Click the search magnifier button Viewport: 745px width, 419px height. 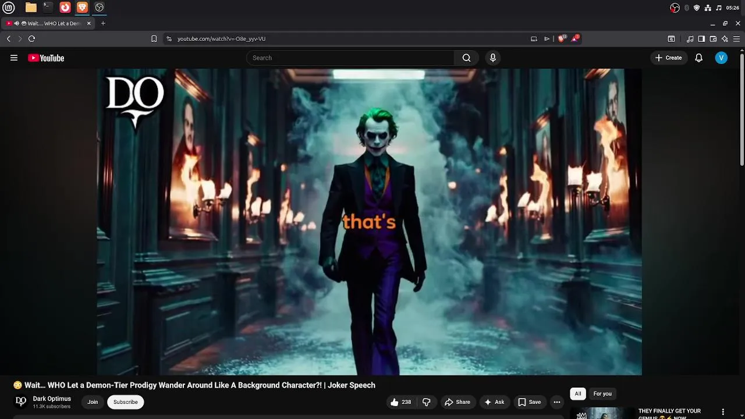tap(466, 58)
